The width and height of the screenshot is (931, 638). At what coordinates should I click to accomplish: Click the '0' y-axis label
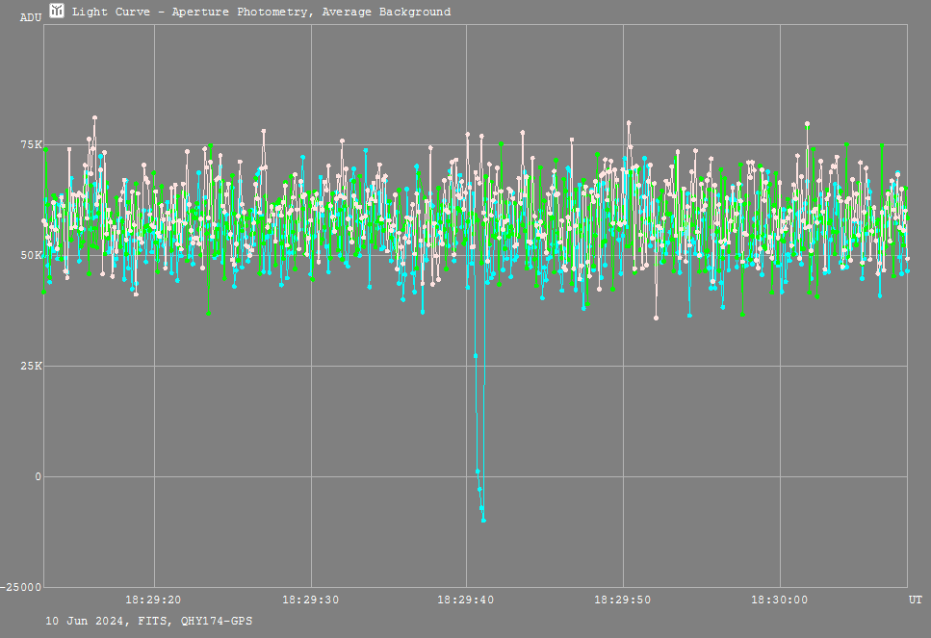click(x=38, y=476)
